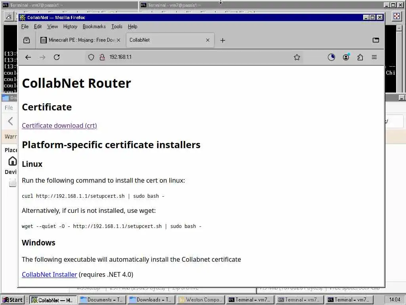This screenshot has height=305, width=406.
Task: Open the Firefox View icon left of tabs
Action: [x=27, y=40]
